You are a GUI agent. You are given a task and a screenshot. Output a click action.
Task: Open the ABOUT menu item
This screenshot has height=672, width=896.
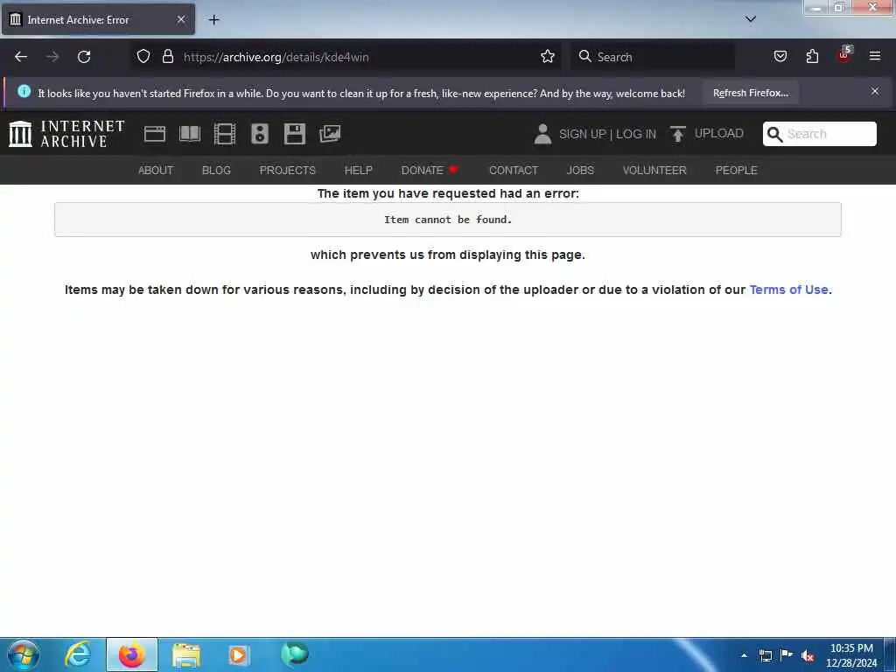coord(156,171)
